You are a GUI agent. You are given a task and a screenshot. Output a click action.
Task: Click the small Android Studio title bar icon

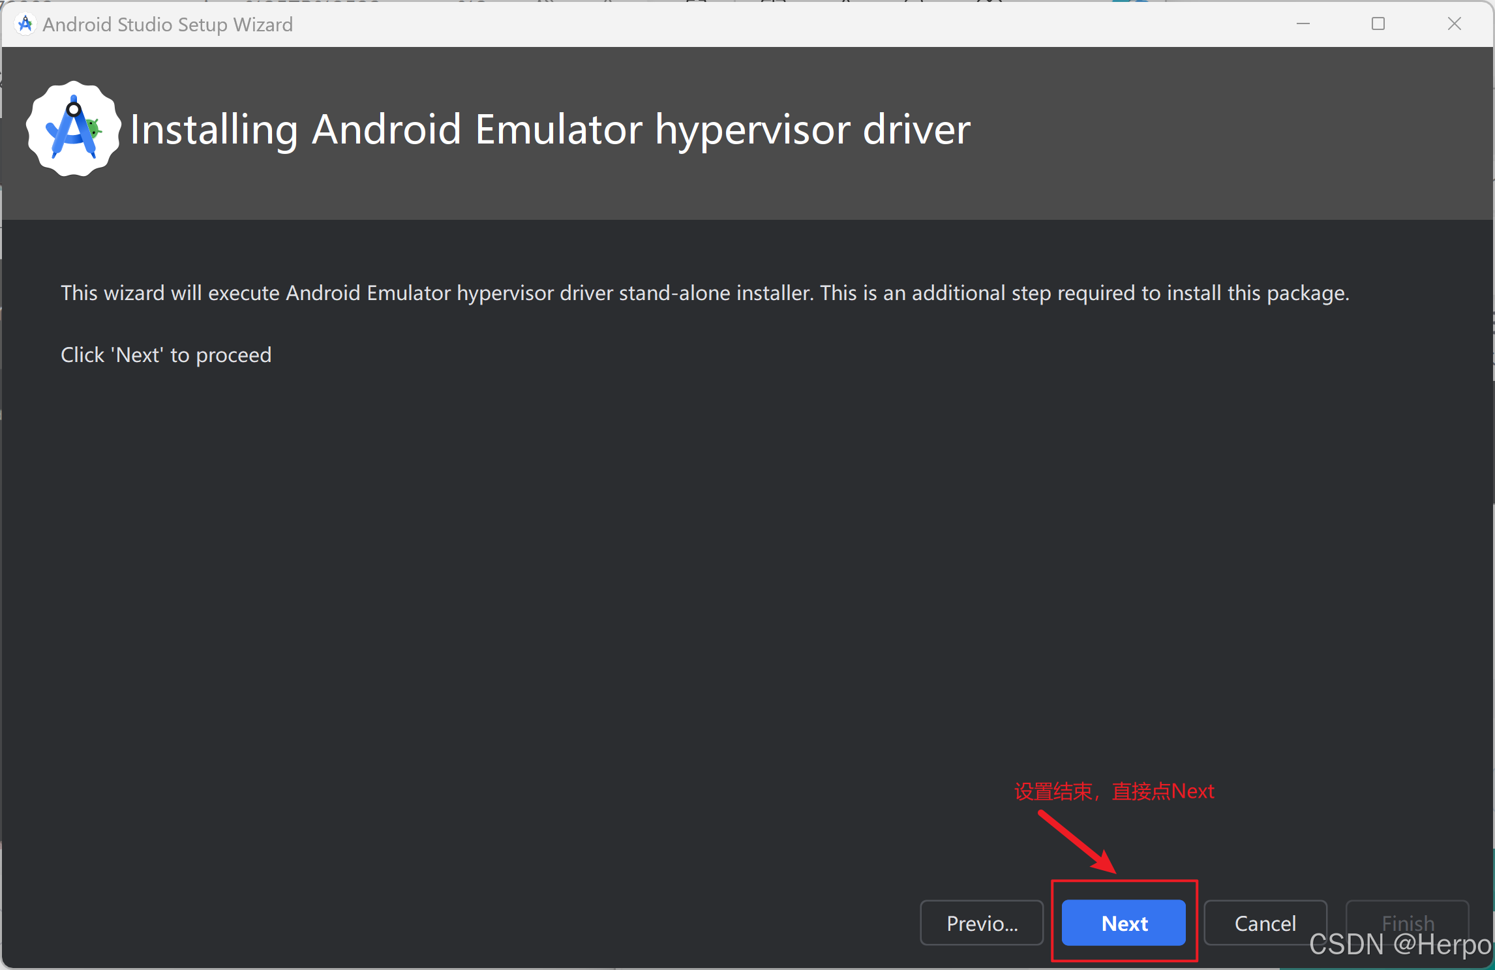(25, 24)
